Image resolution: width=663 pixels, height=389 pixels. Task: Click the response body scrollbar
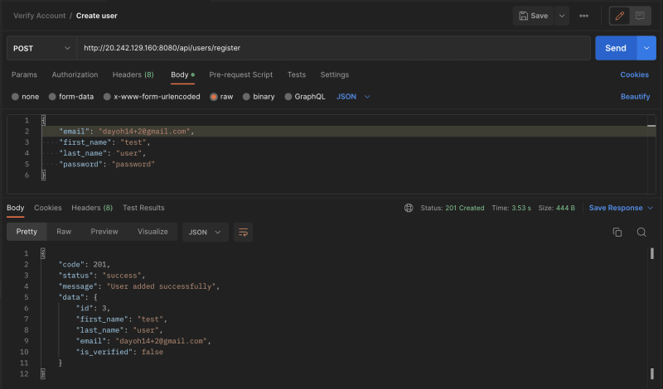click(652, 253)
